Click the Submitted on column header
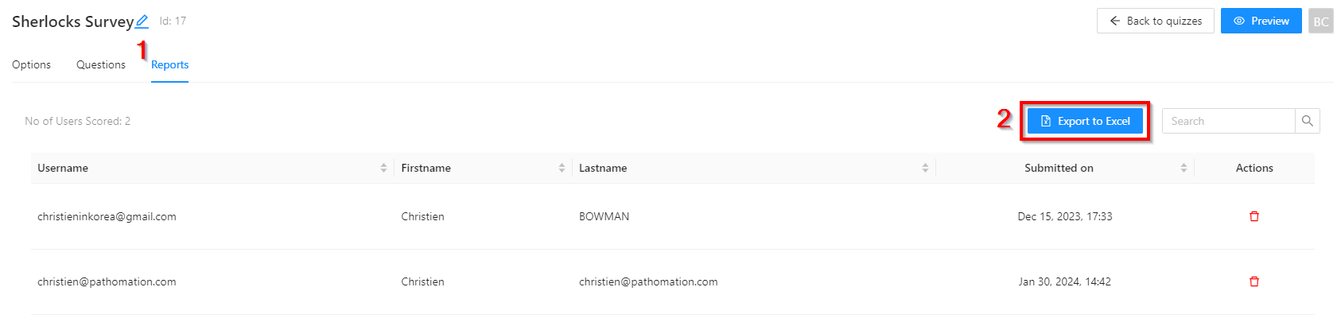This screenshot has width=1341, height=326. coord(1059,168)
